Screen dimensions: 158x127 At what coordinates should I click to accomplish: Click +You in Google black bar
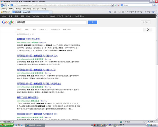tap(4, 16)
